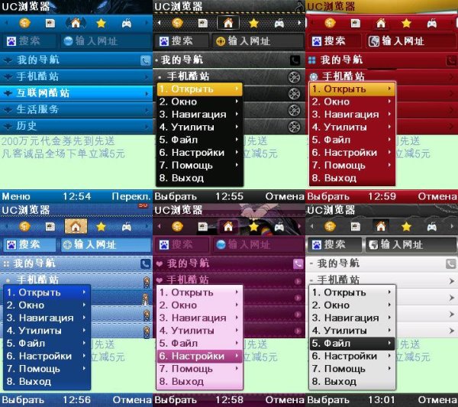This screenshot has width=458, height=407.
Task: Select highlighted '6. Настройки' in the pink menu
Action: pyautogui.click(x=200, y=356)
